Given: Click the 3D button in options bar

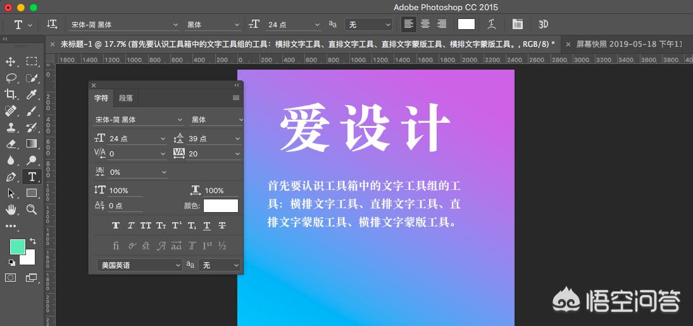Looking at the screenshot, I should 543,24.
